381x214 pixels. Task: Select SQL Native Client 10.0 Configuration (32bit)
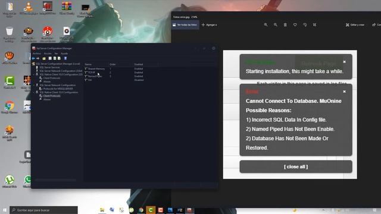[61, 74]
